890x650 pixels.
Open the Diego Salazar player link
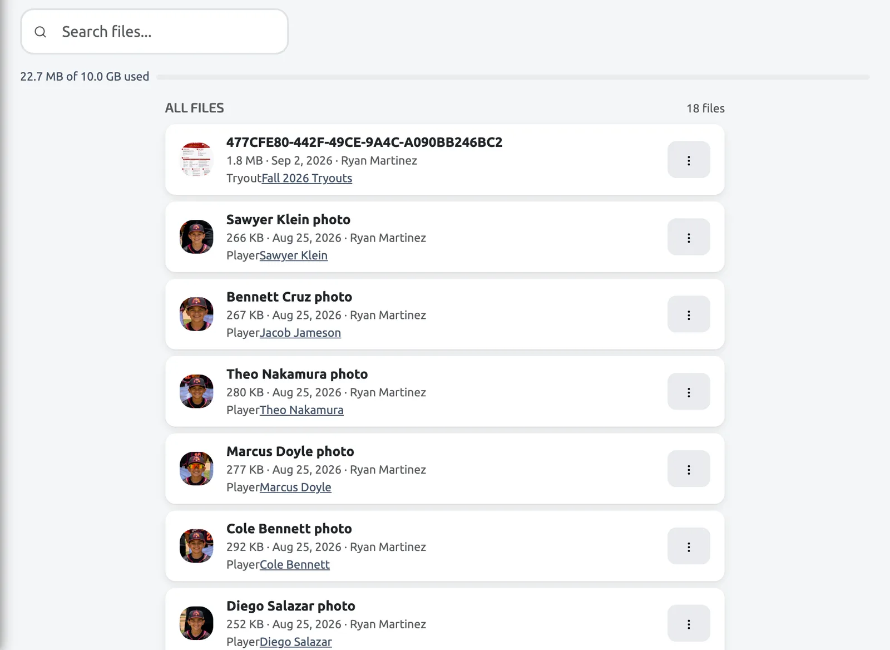296,642
